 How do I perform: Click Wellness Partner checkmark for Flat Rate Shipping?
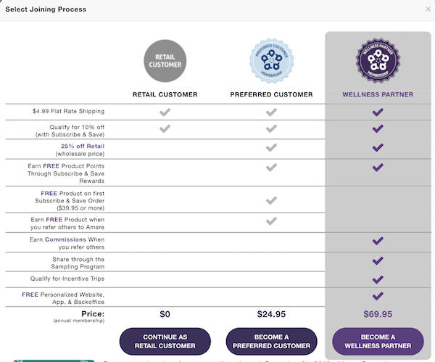click(378, 112)
